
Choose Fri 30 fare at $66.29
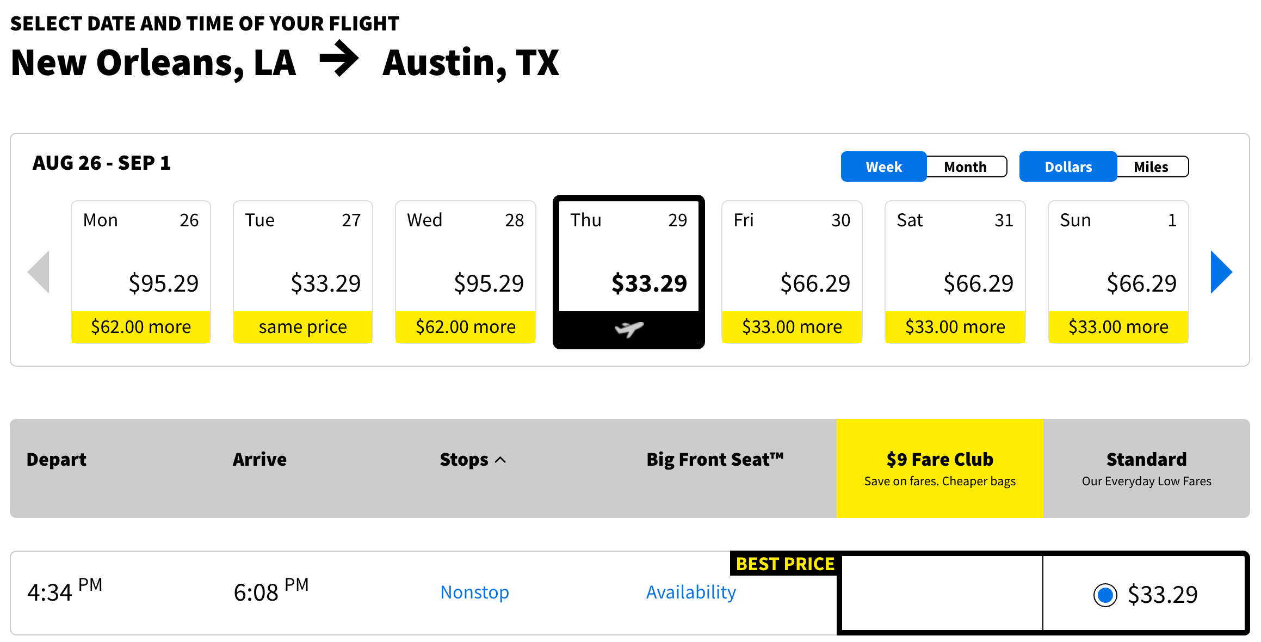coord(792,272)
